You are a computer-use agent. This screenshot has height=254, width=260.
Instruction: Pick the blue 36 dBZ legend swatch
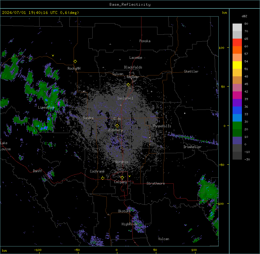coord(237,110)
